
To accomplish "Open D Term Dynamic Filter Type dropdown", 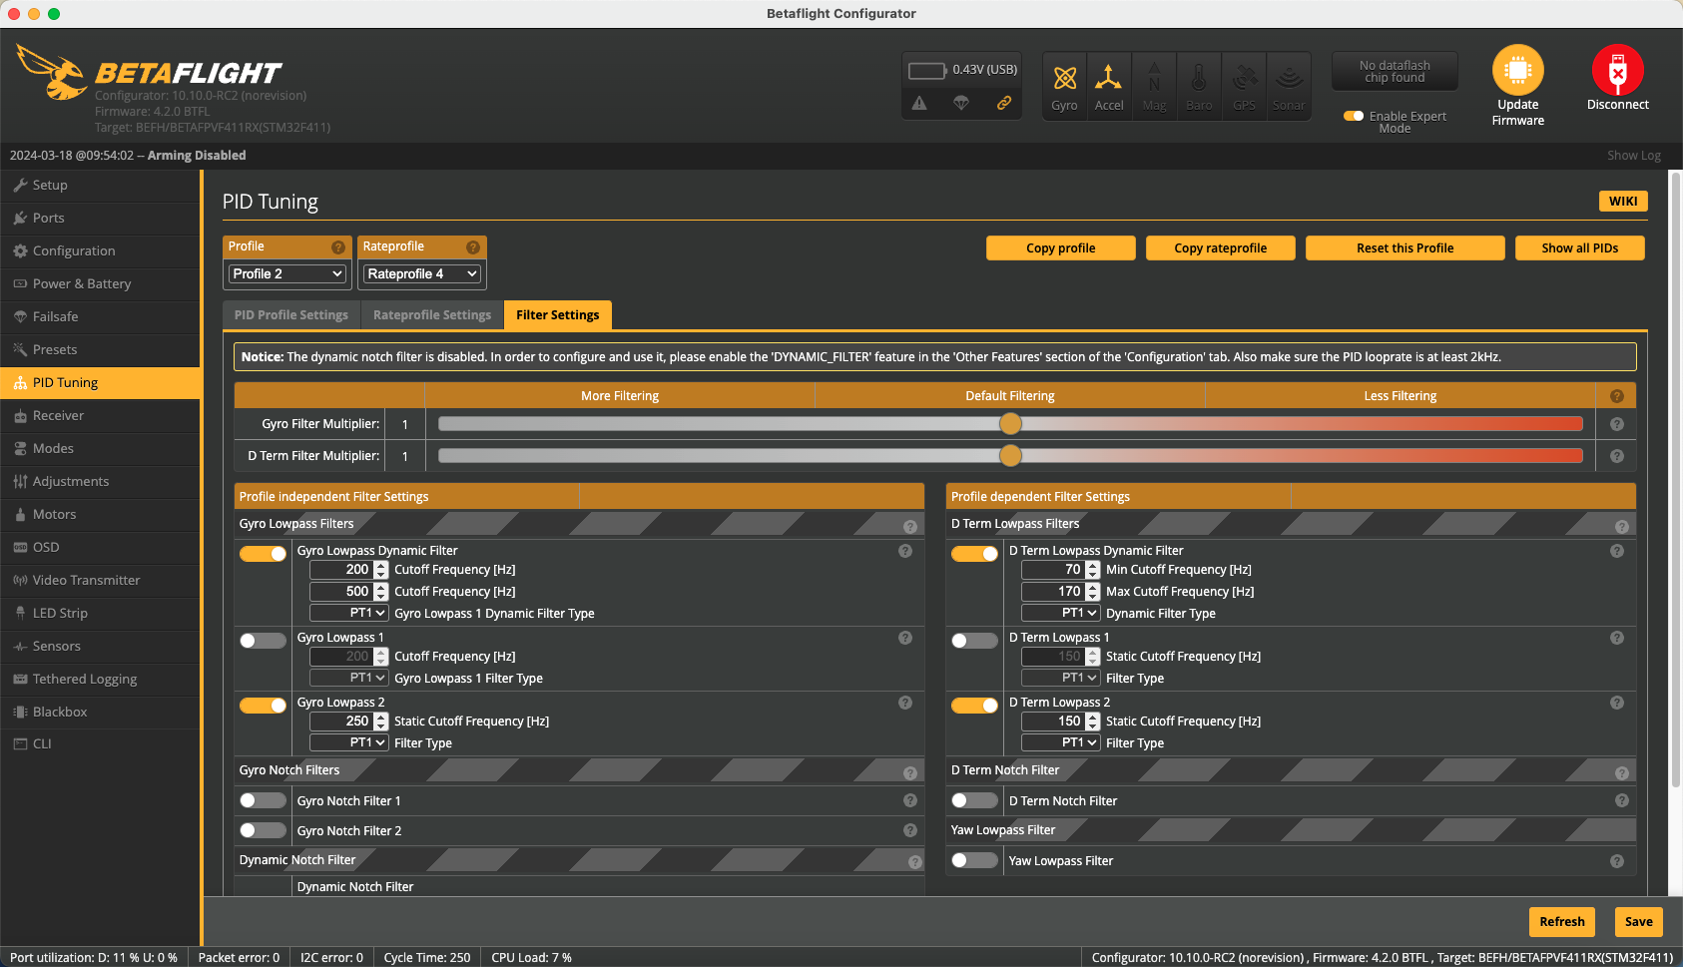I will pyautogui.click(x=1060, y=613).
